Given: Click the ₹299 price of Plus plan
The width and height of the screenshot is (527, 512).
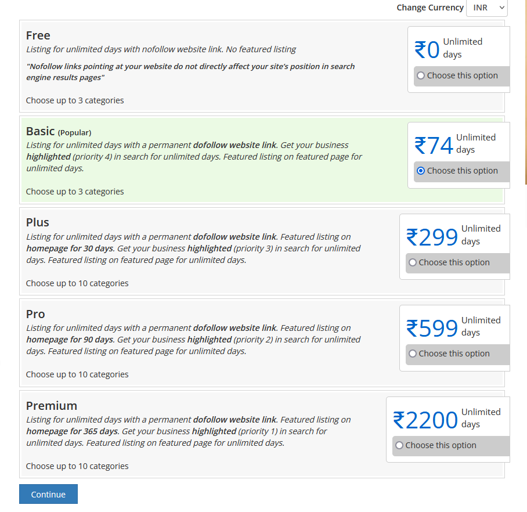Looking at the screenshot, I should click(432, 237).
